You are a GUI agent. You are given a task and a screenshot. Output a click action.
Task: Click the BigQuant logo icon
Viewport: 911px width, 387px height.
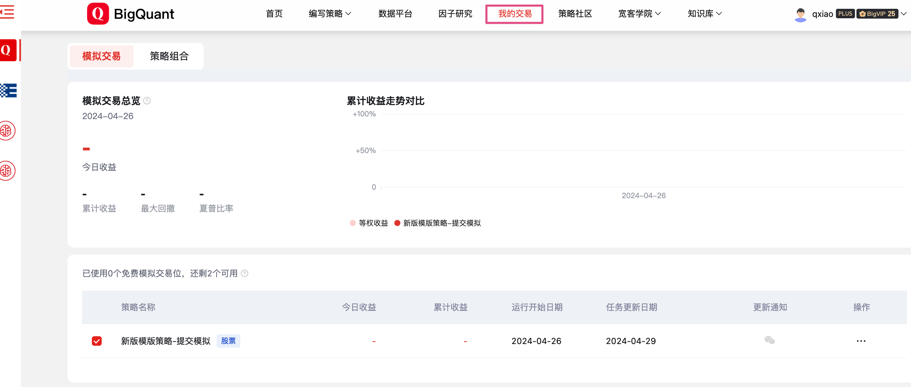98,14
